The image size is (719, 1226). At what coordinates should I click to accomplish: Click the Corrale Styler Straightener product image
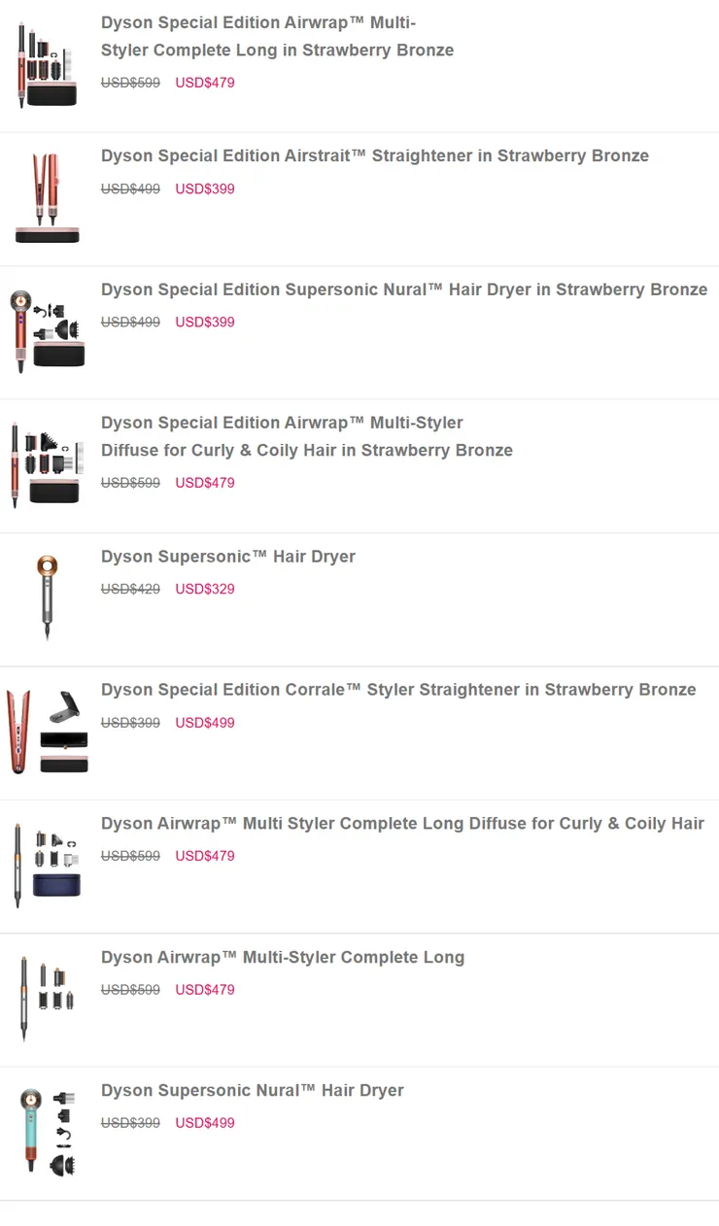coord(48,732)
